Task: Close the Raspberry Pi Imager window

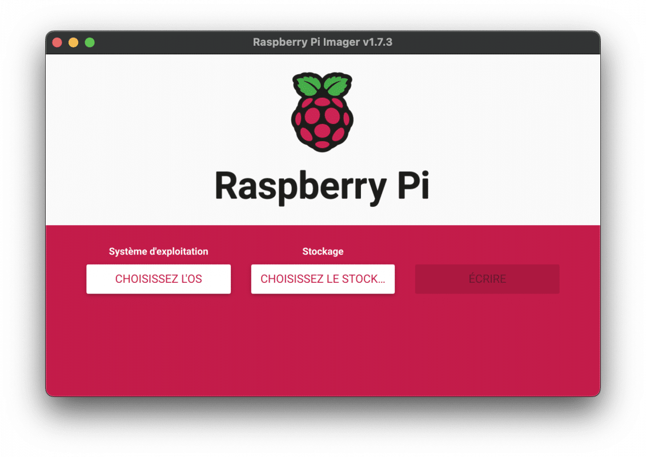Action: click(57, 42)
